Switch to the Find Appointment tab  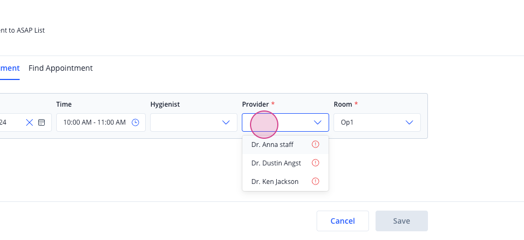[61, 68]
